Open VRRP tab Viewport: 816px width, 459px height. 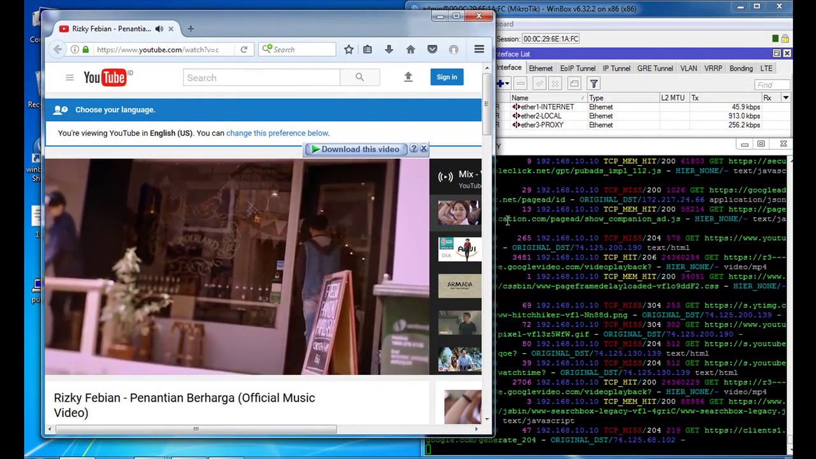point(713,68)
